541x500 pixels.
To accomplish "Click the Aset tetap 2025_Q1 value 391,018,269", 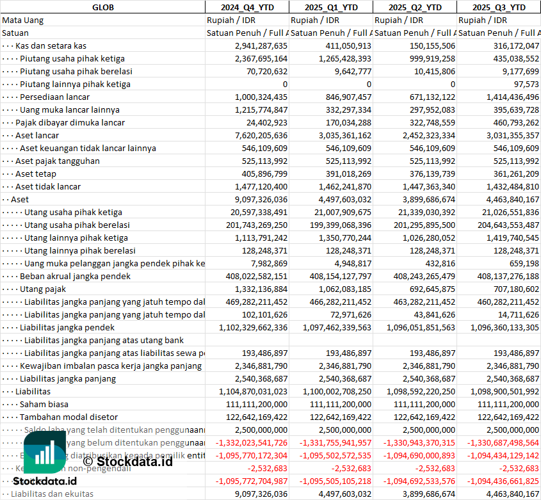I will 339,173.
